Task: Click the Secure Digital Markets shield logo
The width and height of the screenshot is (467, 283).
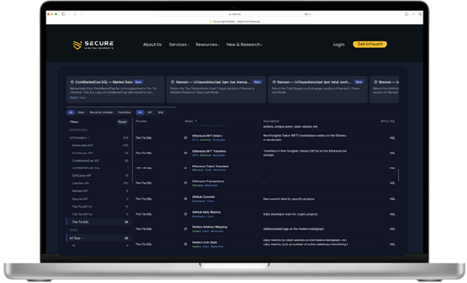Action: click(x=77, y=45)
